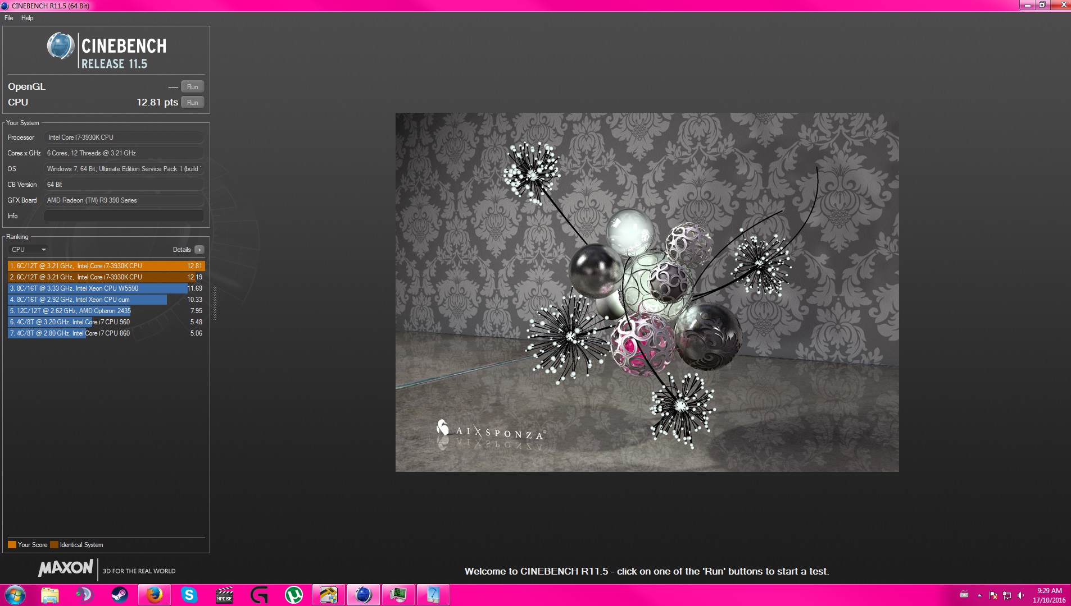Select the Core i7 CPU 960 ranking row
This screenshot has height=606, width=1071.
(106, 322)
